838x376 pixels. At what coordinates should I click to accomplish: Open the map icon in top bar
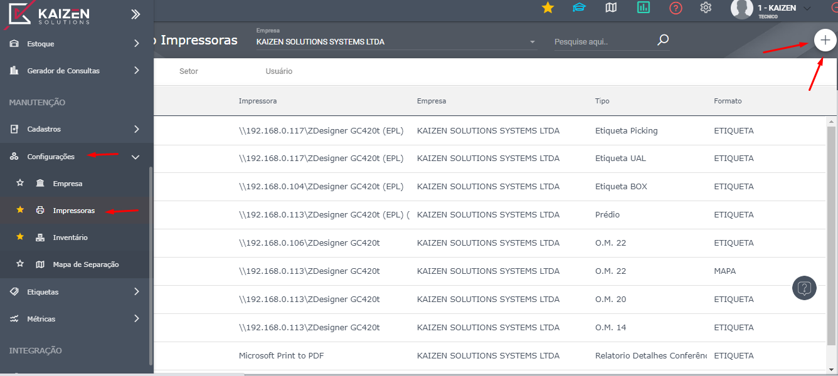(611, 8)
